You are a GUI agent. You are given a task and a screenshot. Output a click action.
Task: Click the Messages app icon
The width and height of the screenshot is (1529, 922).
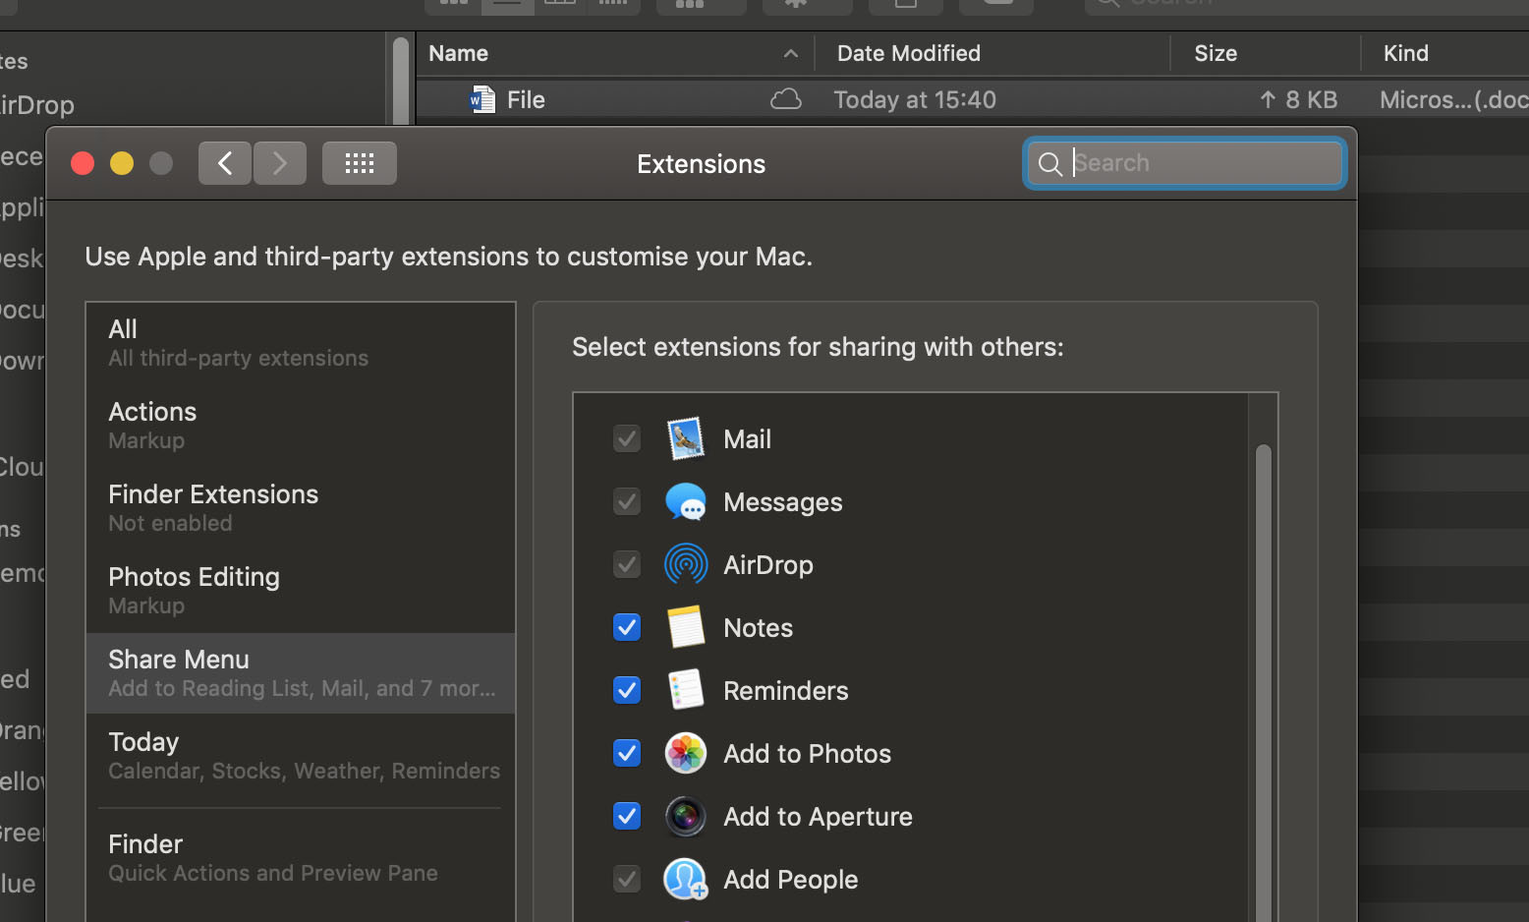(x=686, y=501)
